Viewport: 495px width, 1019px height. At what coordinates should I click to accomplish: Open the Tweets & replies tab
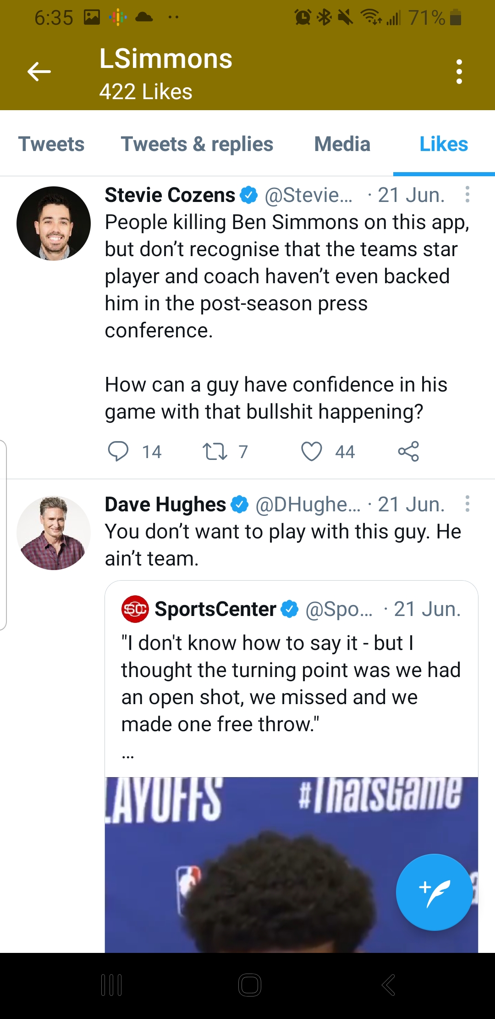pos(197,144)
